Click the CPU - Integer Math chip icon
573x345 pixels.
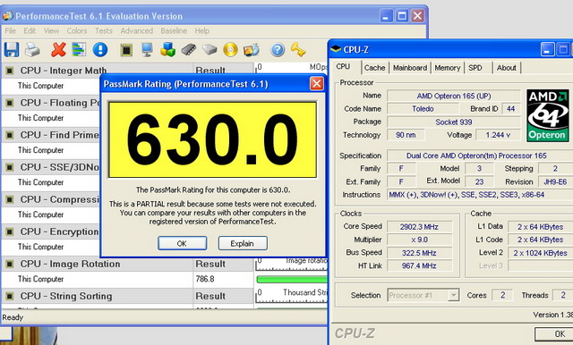[x=10, y=71]
